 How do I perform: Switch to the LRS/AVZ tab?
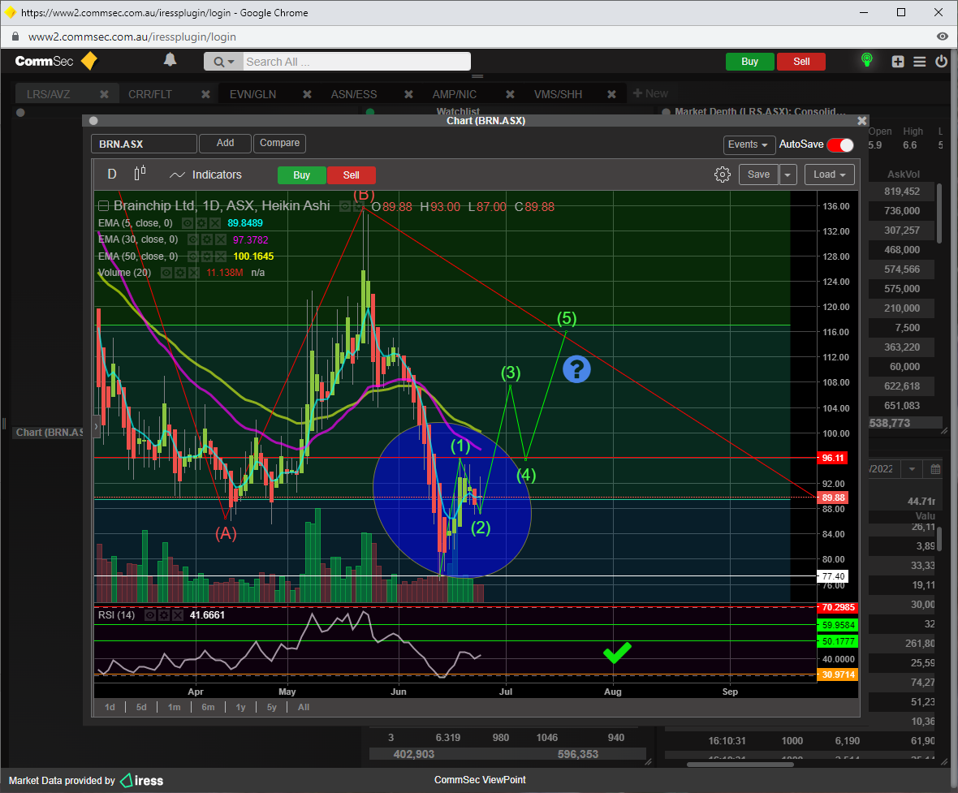(49, 94)
